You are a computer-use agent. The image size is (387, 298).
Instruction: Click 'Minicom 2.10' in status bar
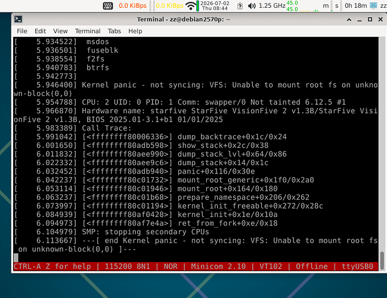[218, 266]
